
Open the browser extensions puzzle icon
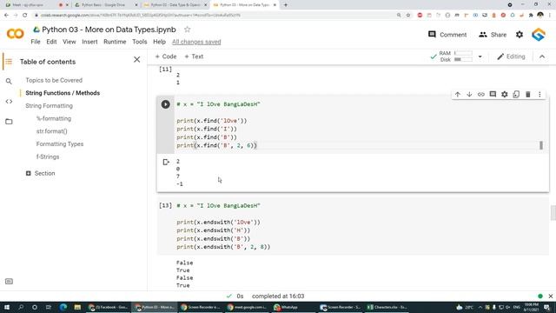point(531,16)
